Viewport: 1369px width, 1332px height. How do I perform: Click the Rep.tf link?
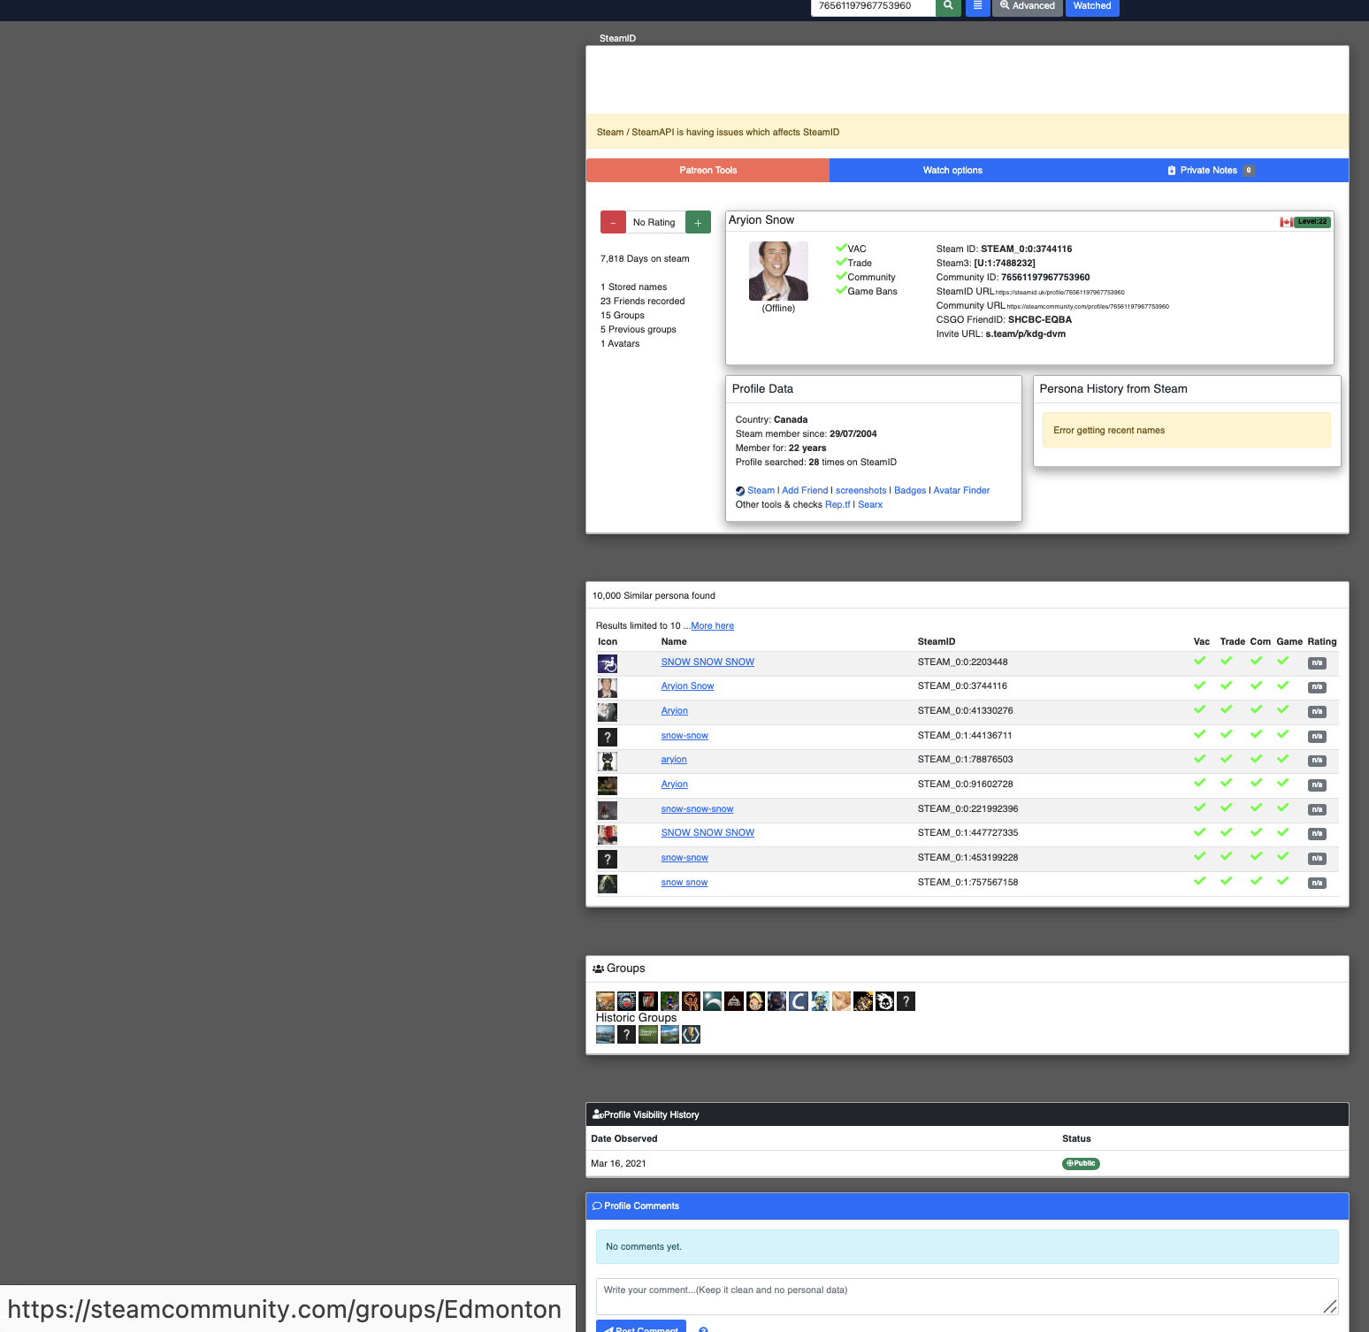[x=837, y=505]
